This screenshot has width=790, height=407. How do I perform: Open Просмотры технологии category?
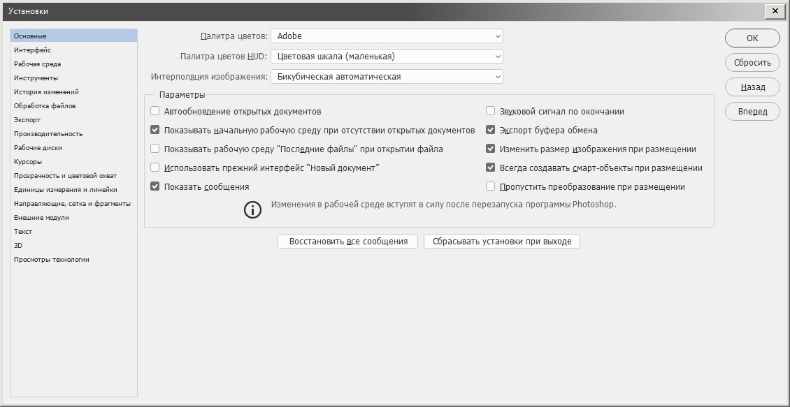click(52, 260)
